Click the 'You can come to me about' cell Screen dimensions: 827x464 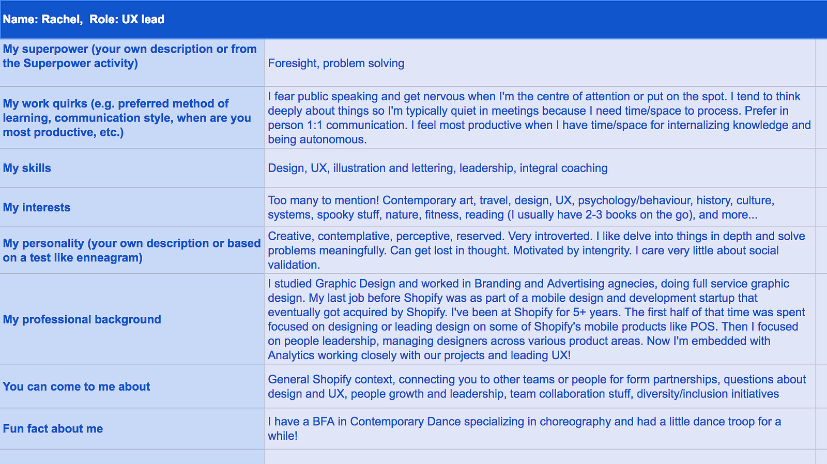pos(132,386)
